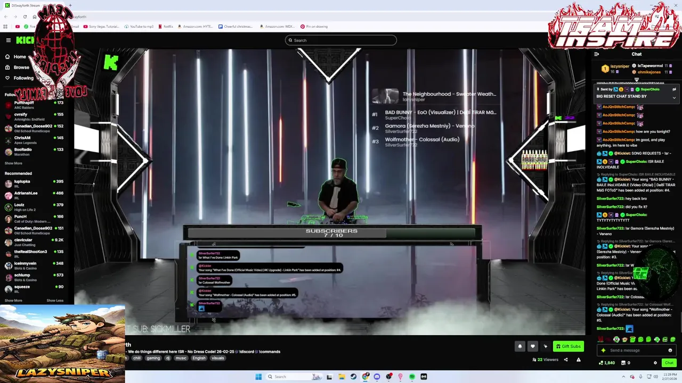
Task: Open YouTube to mp3 bookmark
Action: (x=139, y=27)
